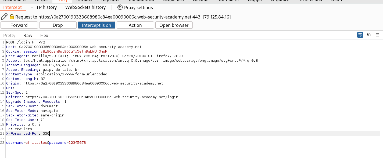Select the blue word wrap icon
The width and height of the screenshot is (383, 158).
(360, 35)
